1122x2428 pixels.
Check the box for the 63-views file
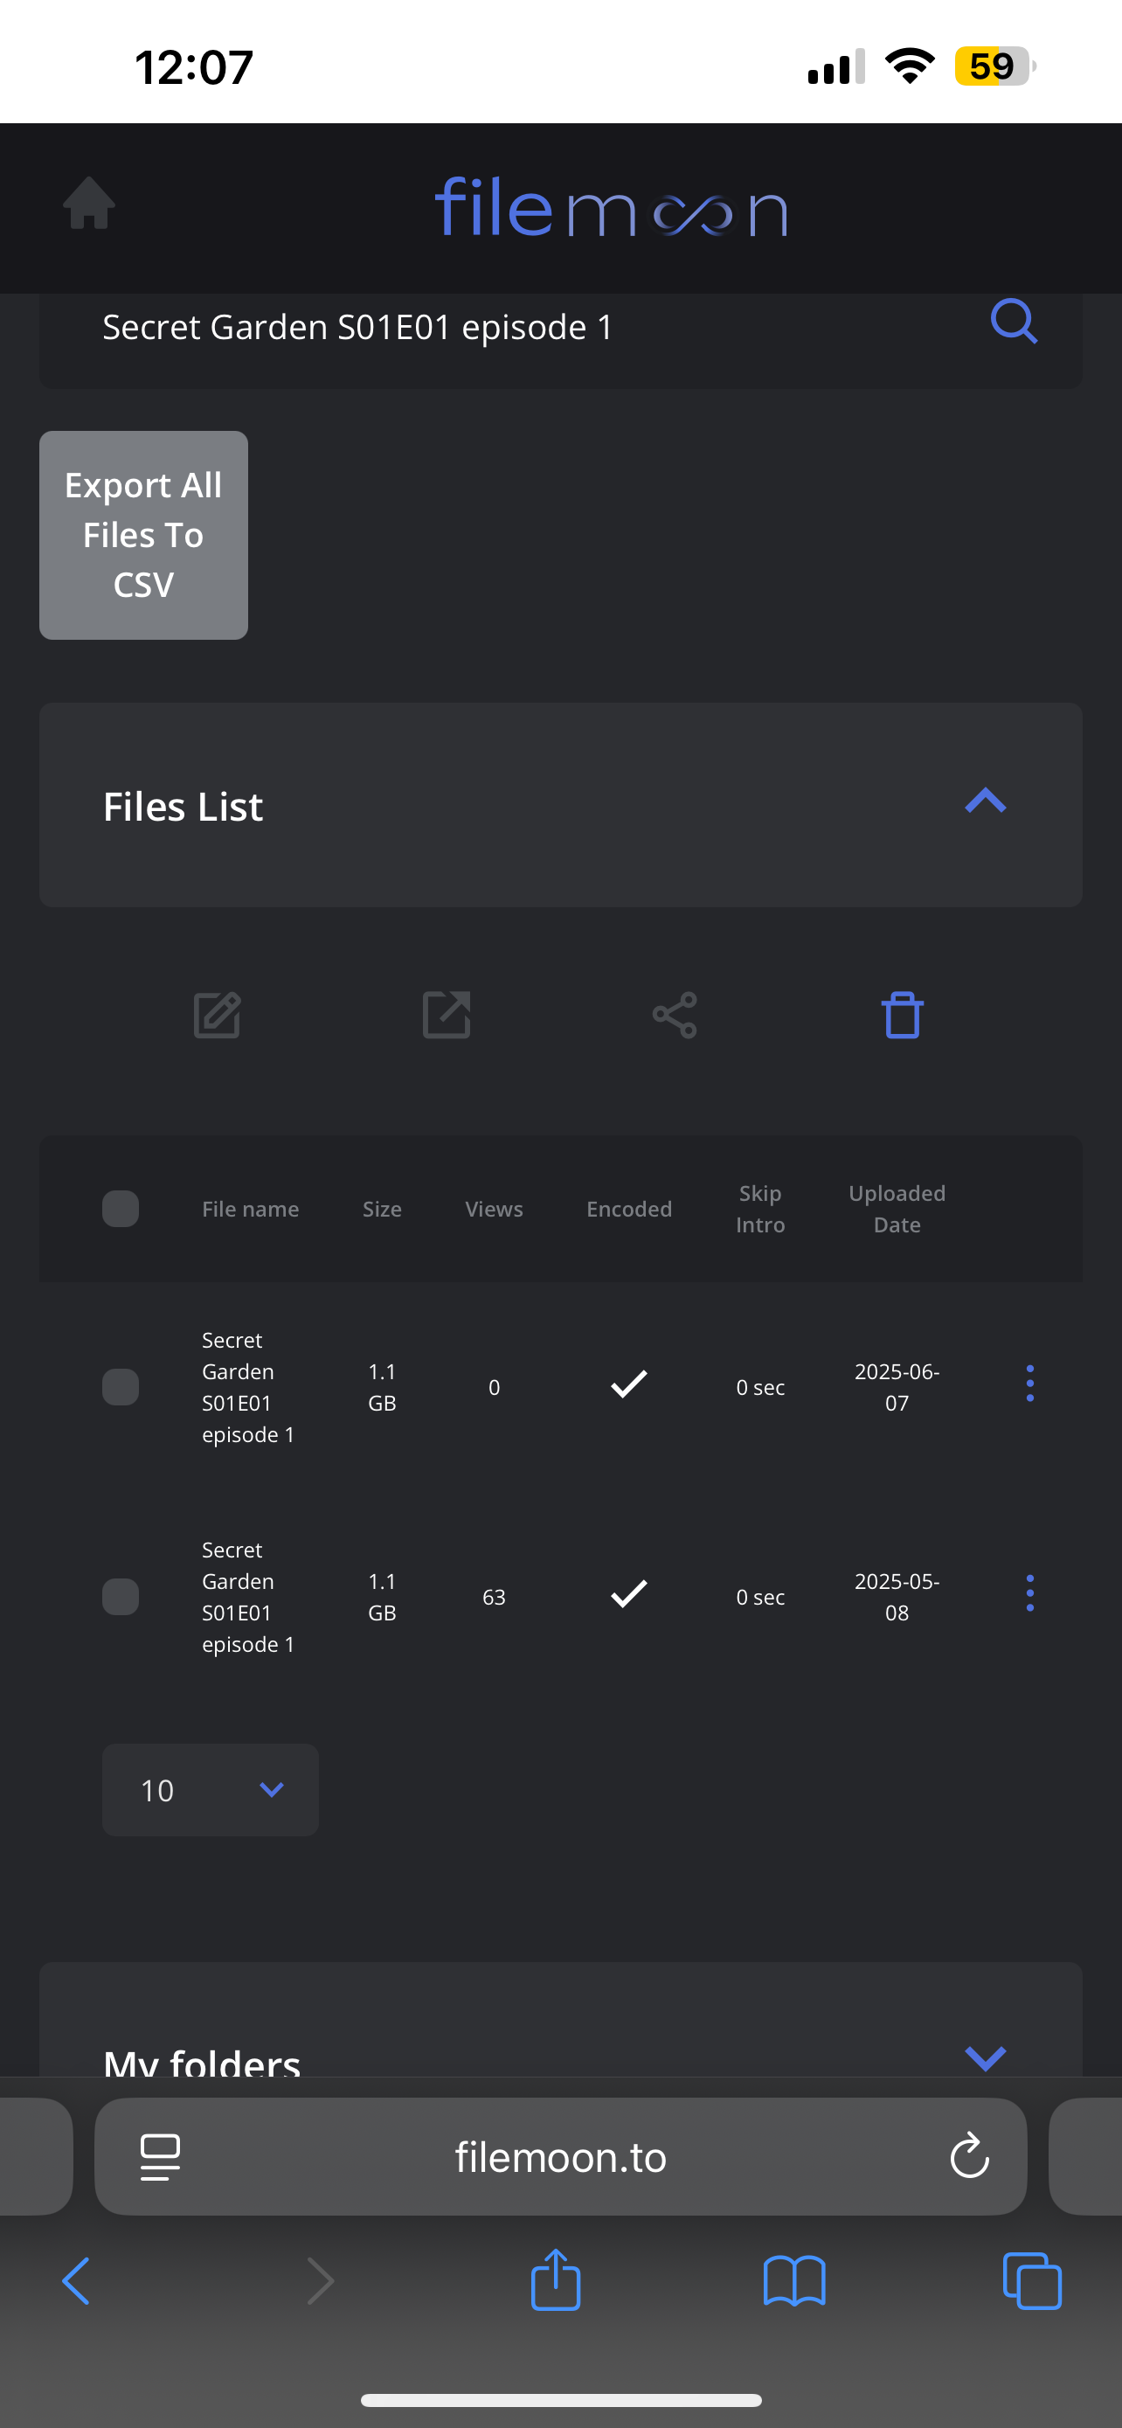point(121,1597)
